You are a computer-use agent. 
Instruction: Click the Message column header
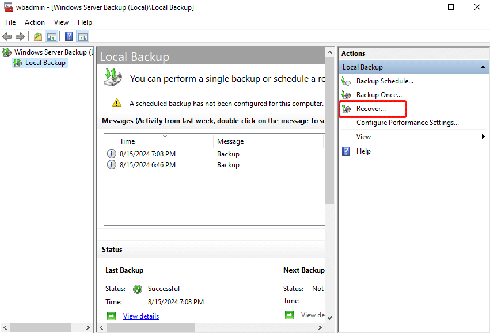[269, 141]
